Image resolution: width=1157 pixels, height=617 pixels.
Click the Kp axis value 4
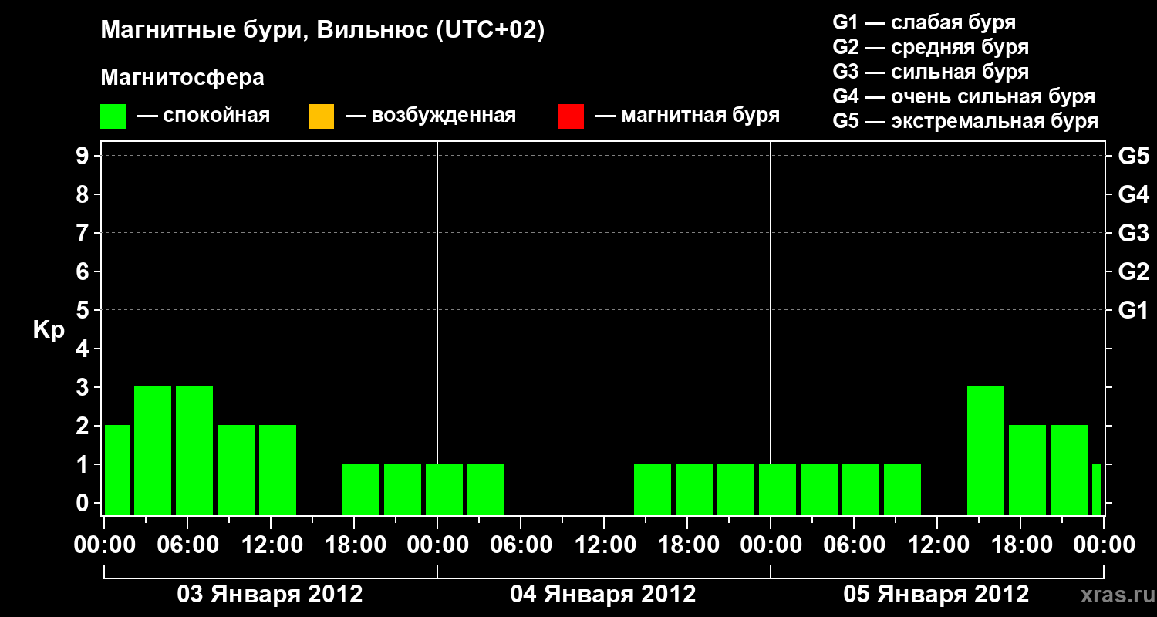coord(84,349)
